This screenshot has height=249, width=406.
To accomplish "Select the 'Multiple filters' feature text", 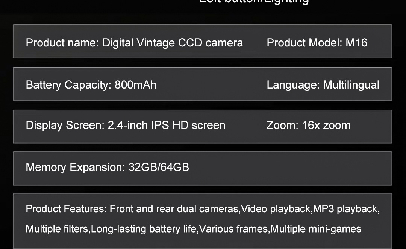I will pos(58,229).
